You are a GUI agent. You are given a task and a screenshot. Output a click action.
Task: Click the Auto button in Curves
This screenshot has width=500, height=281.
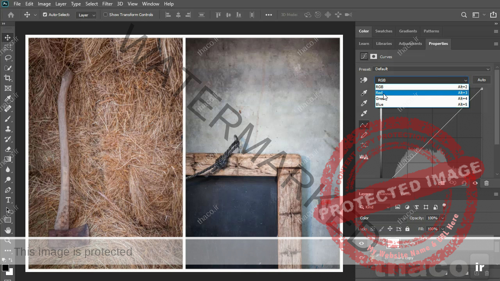pyautogui.click(x=482, y=80)
